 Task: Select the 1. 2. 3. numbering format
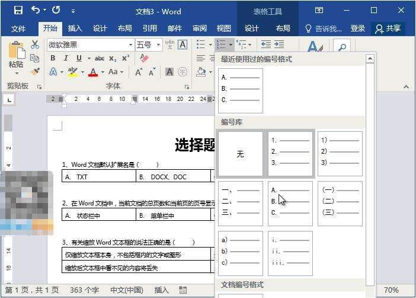click(x=290, y=154)
